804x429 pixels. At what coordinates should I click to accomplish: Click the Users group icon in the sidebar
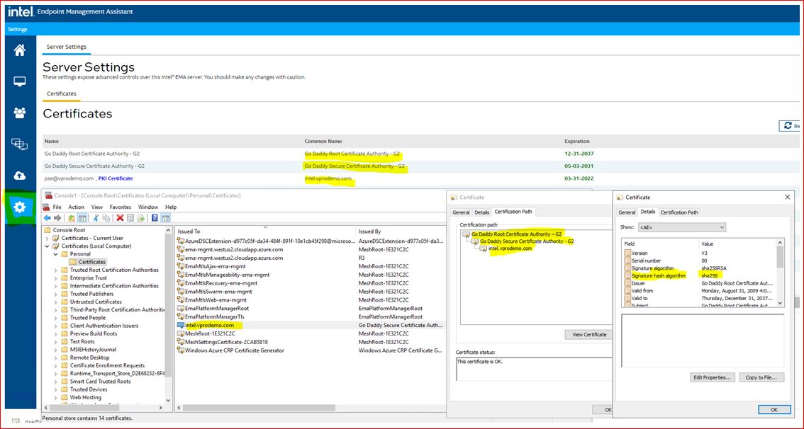19,113
